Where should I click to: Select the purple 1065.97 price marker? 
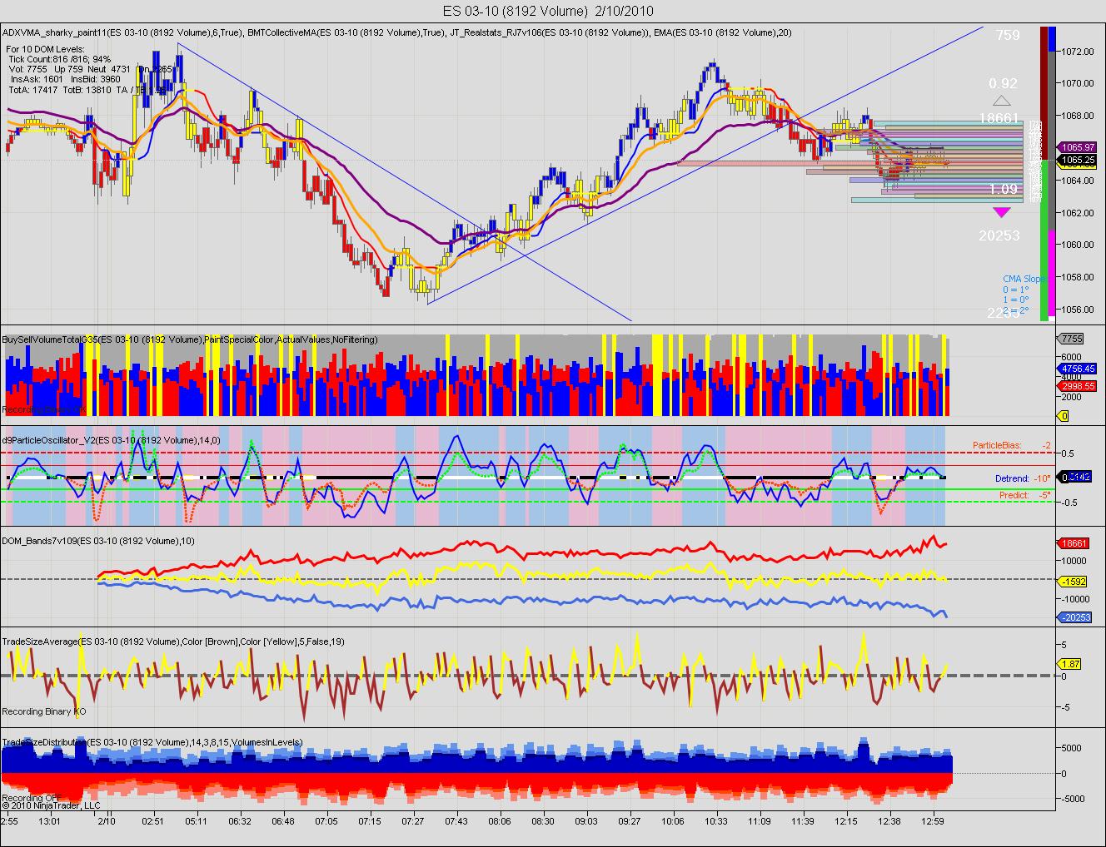click(1078, 147)
